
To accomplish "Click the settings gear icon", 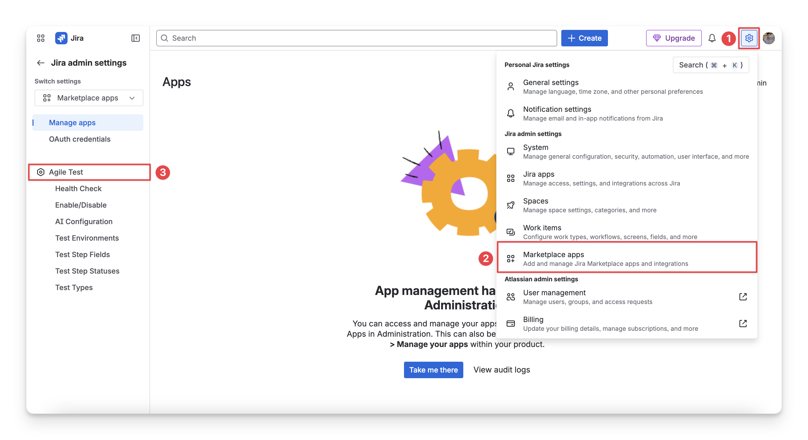I will 749,38.
